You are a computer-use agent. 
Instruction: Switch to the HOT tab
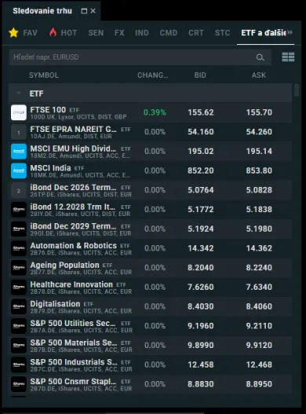tap(63, 33)
